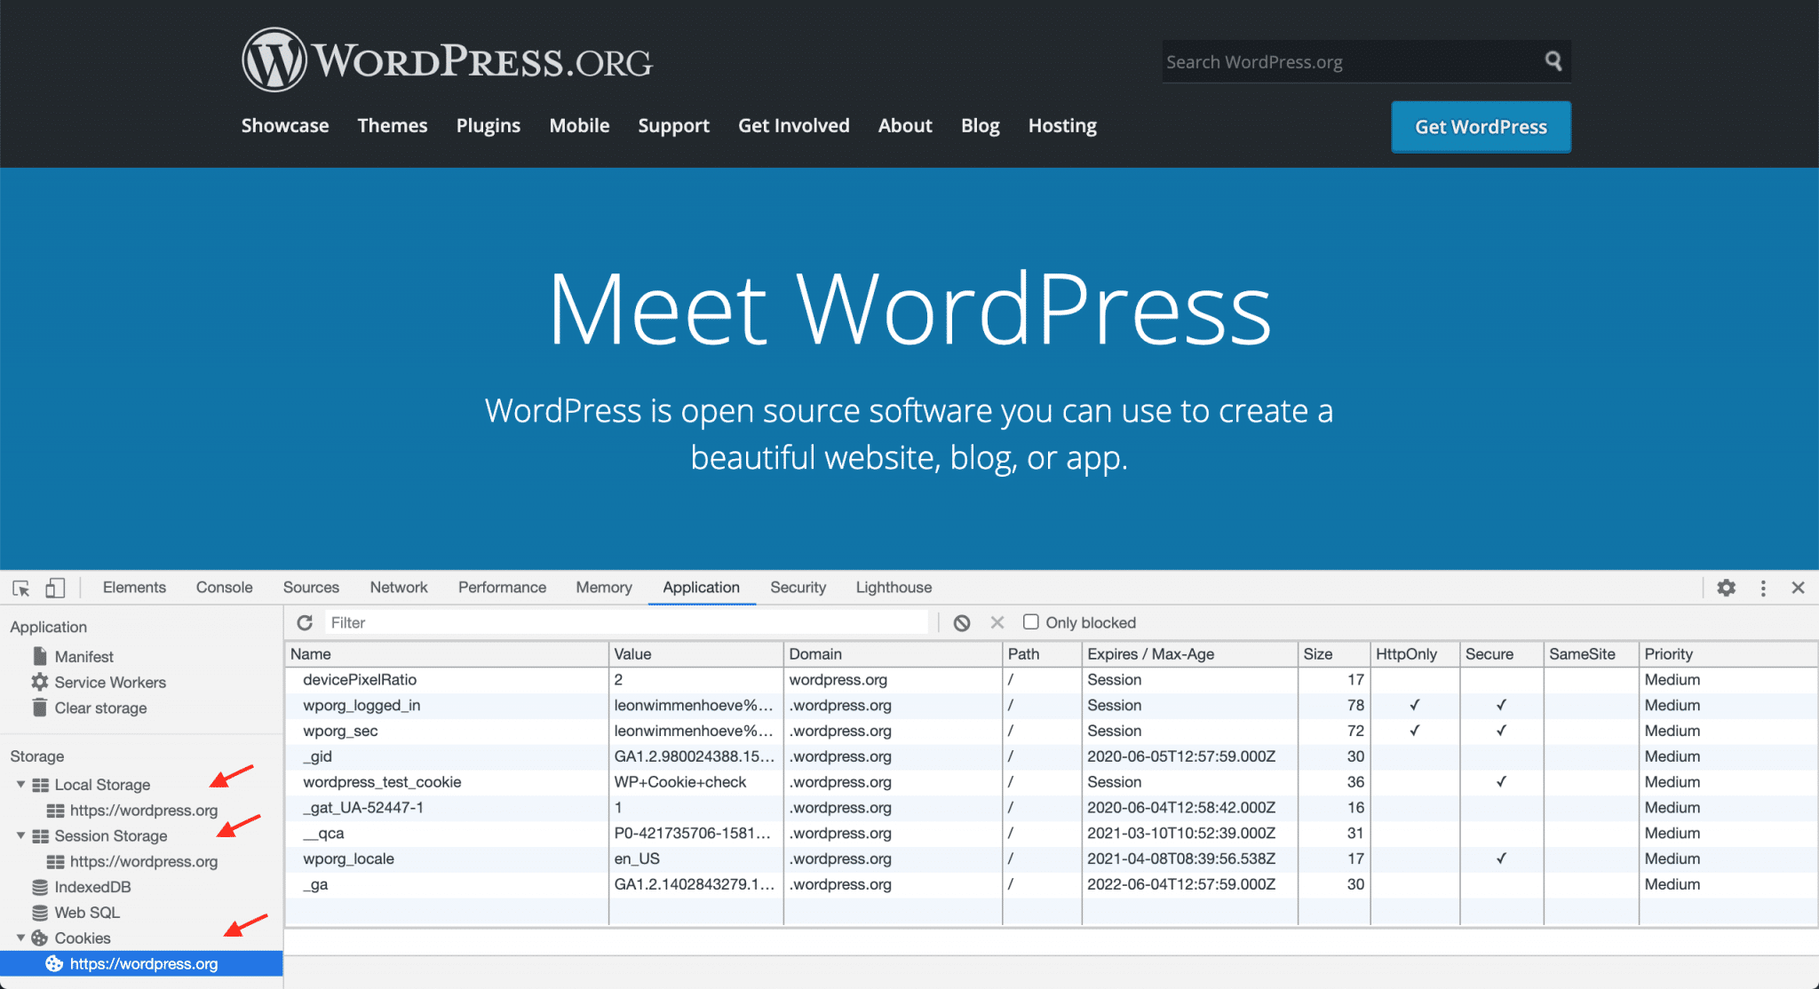Click the clear all cookies icon
The image size is (1819, 989).
(962, 622)
